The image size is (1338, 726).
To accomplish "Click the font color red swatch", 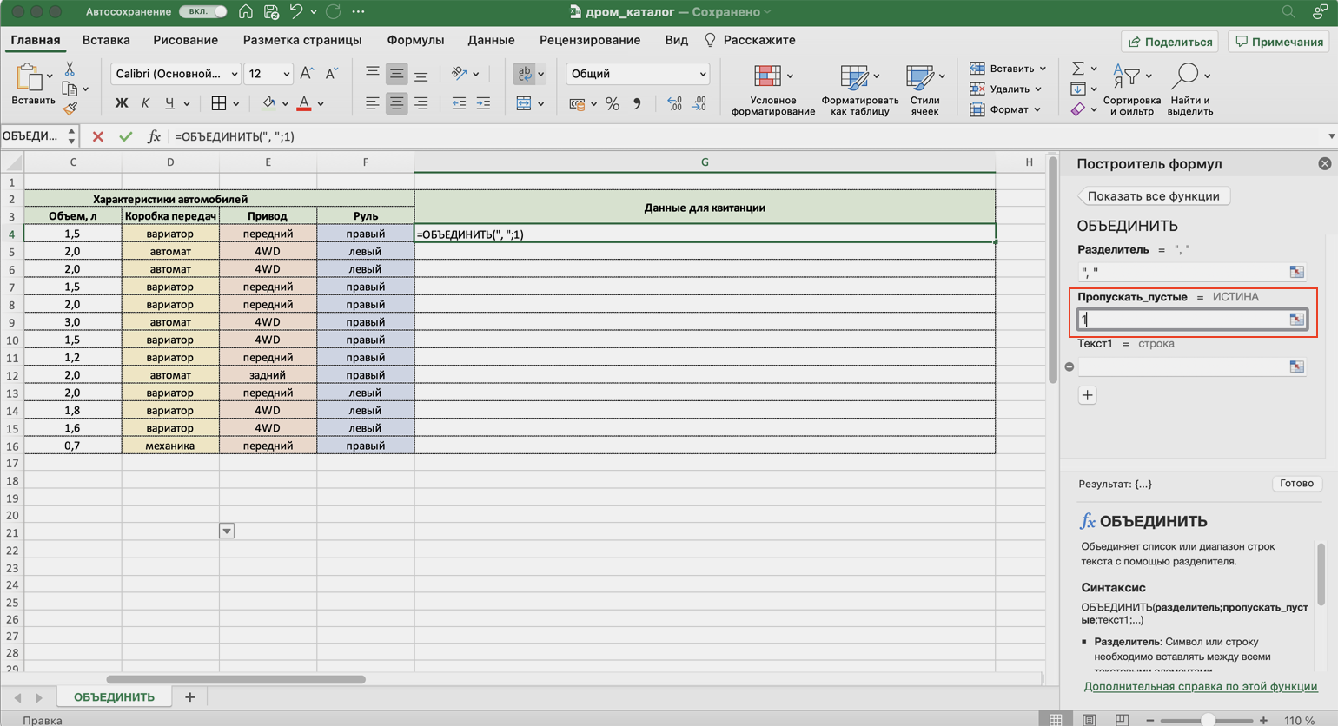I will coord(304,103).
